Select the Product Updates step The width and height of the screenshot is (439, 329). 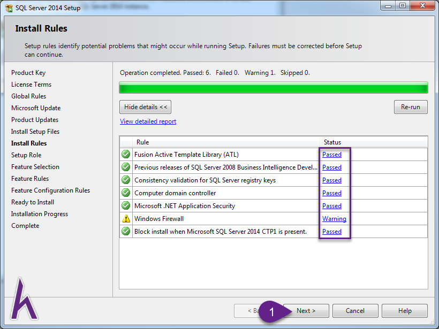(x=35, y=120)
